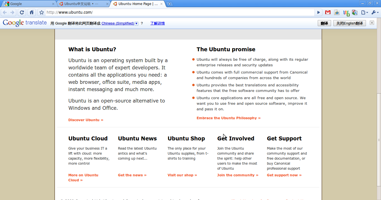This screenshot has width=381, height=200.
Task: Reload the current page
Action: click(x=22, y=12)
